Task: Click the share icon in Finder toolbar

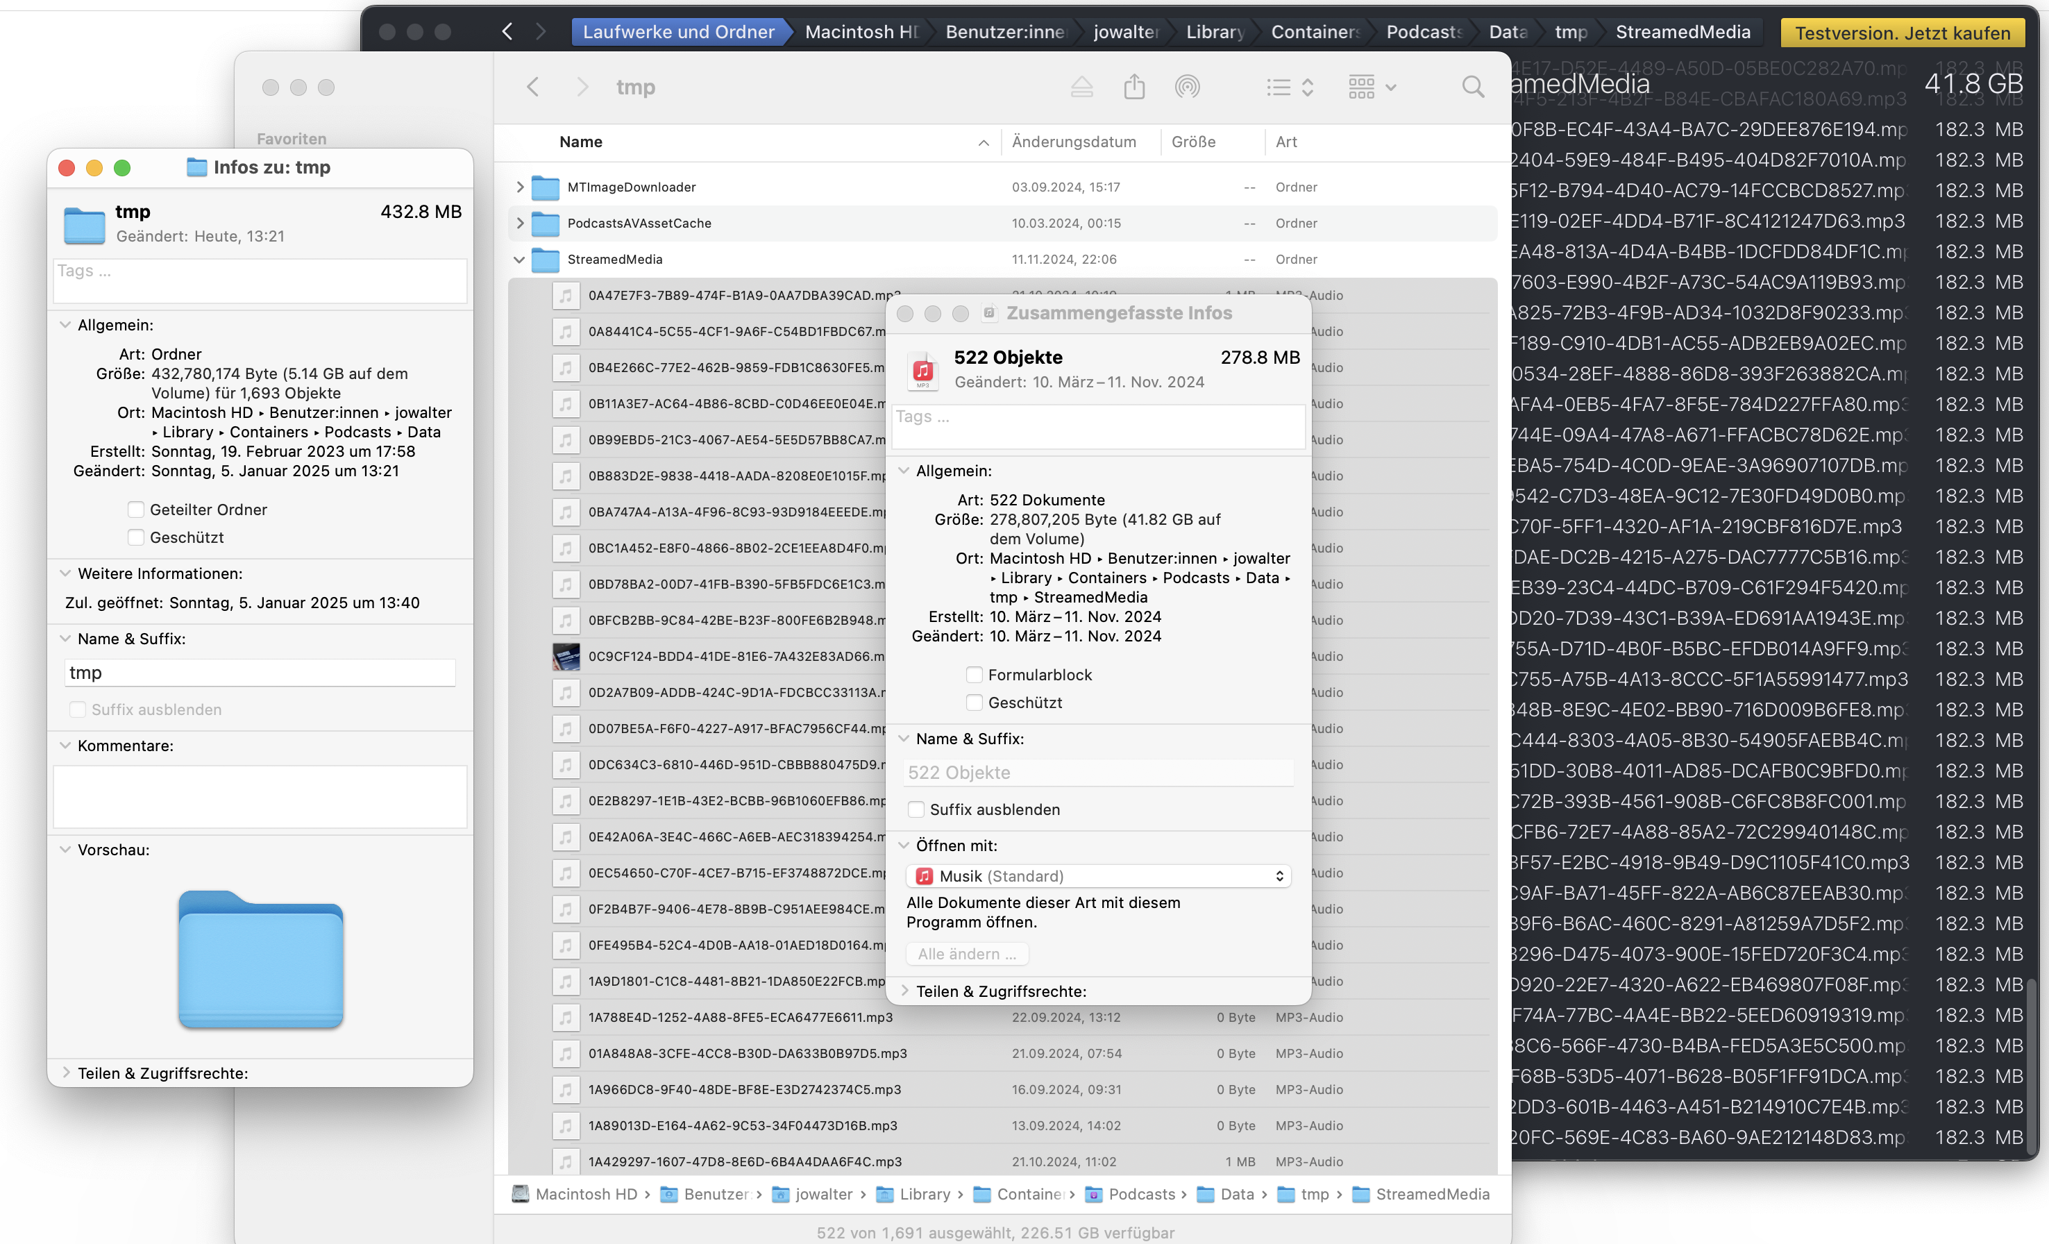Action: click(x=1134, y=87)
